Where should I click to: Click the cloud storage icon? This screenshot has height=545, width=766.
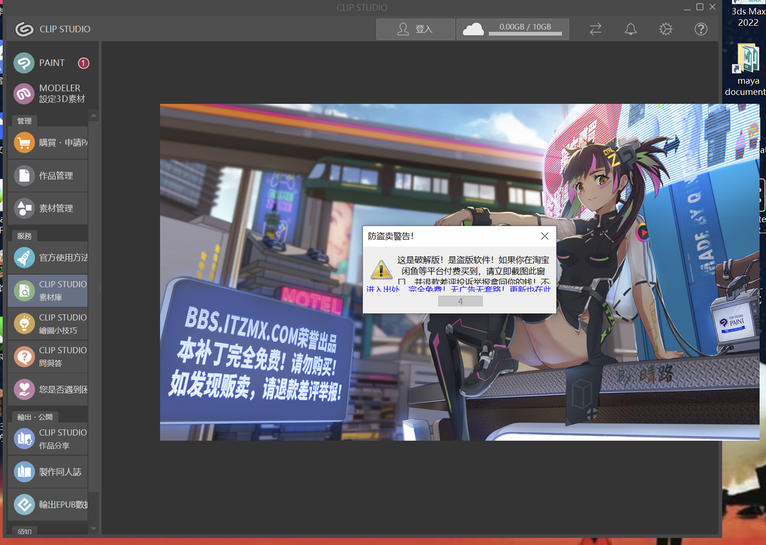[473, 29]
